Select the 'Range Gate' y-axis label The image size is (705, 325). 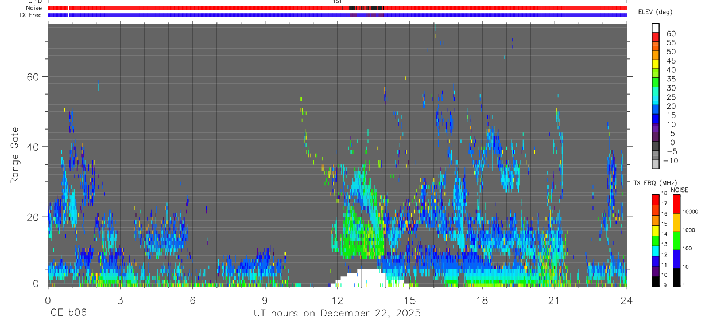click(x=14, y=156)
